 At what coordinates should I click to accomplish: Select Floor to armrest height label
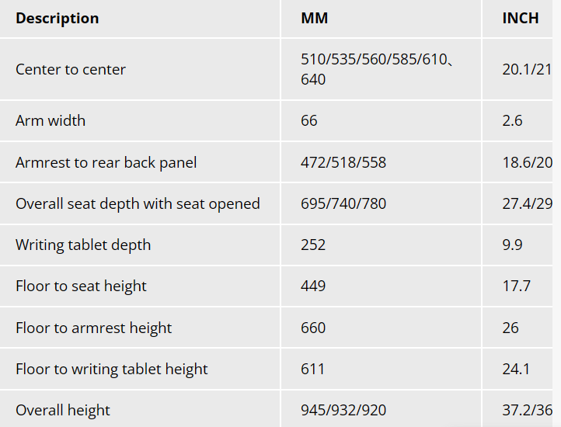tap(93, 328)
